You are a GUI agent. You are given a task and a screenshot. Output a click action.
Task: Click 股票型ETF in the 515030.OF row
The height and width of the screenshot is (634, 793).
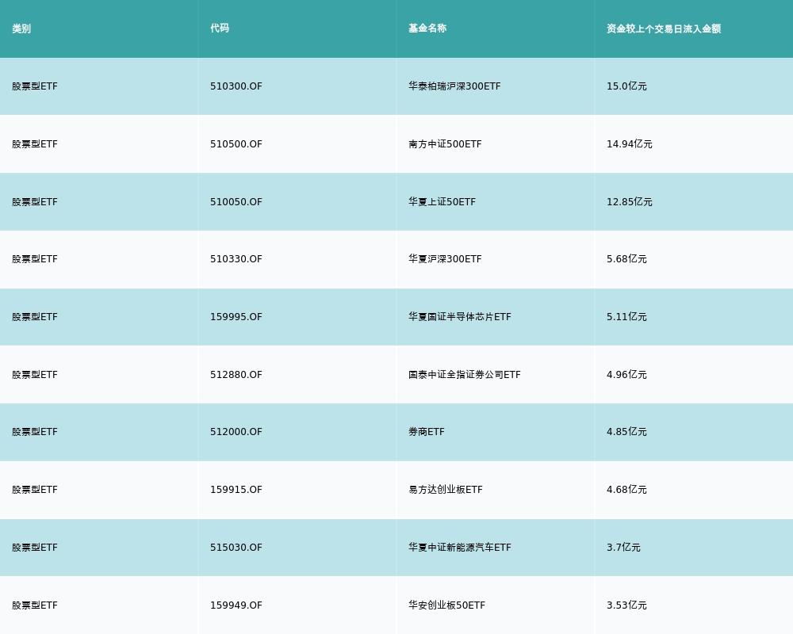35,548
